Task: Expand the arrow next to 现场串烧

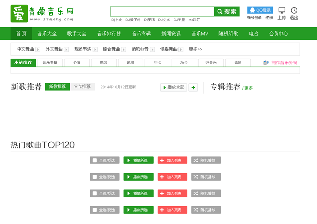Action: (x=95, y=49)
